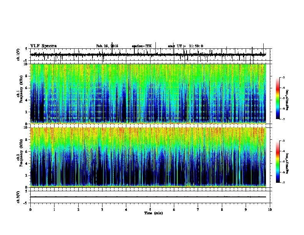The height and width of the screenshot is (235, 304).
Task: Click the 'station=ITK' label
Action: point(142,46)
